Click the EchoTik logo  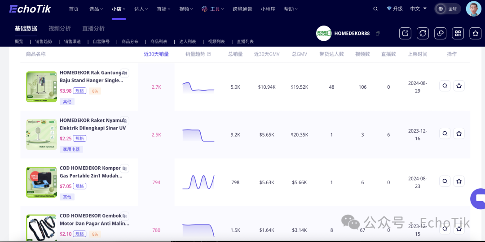(30, 9)
